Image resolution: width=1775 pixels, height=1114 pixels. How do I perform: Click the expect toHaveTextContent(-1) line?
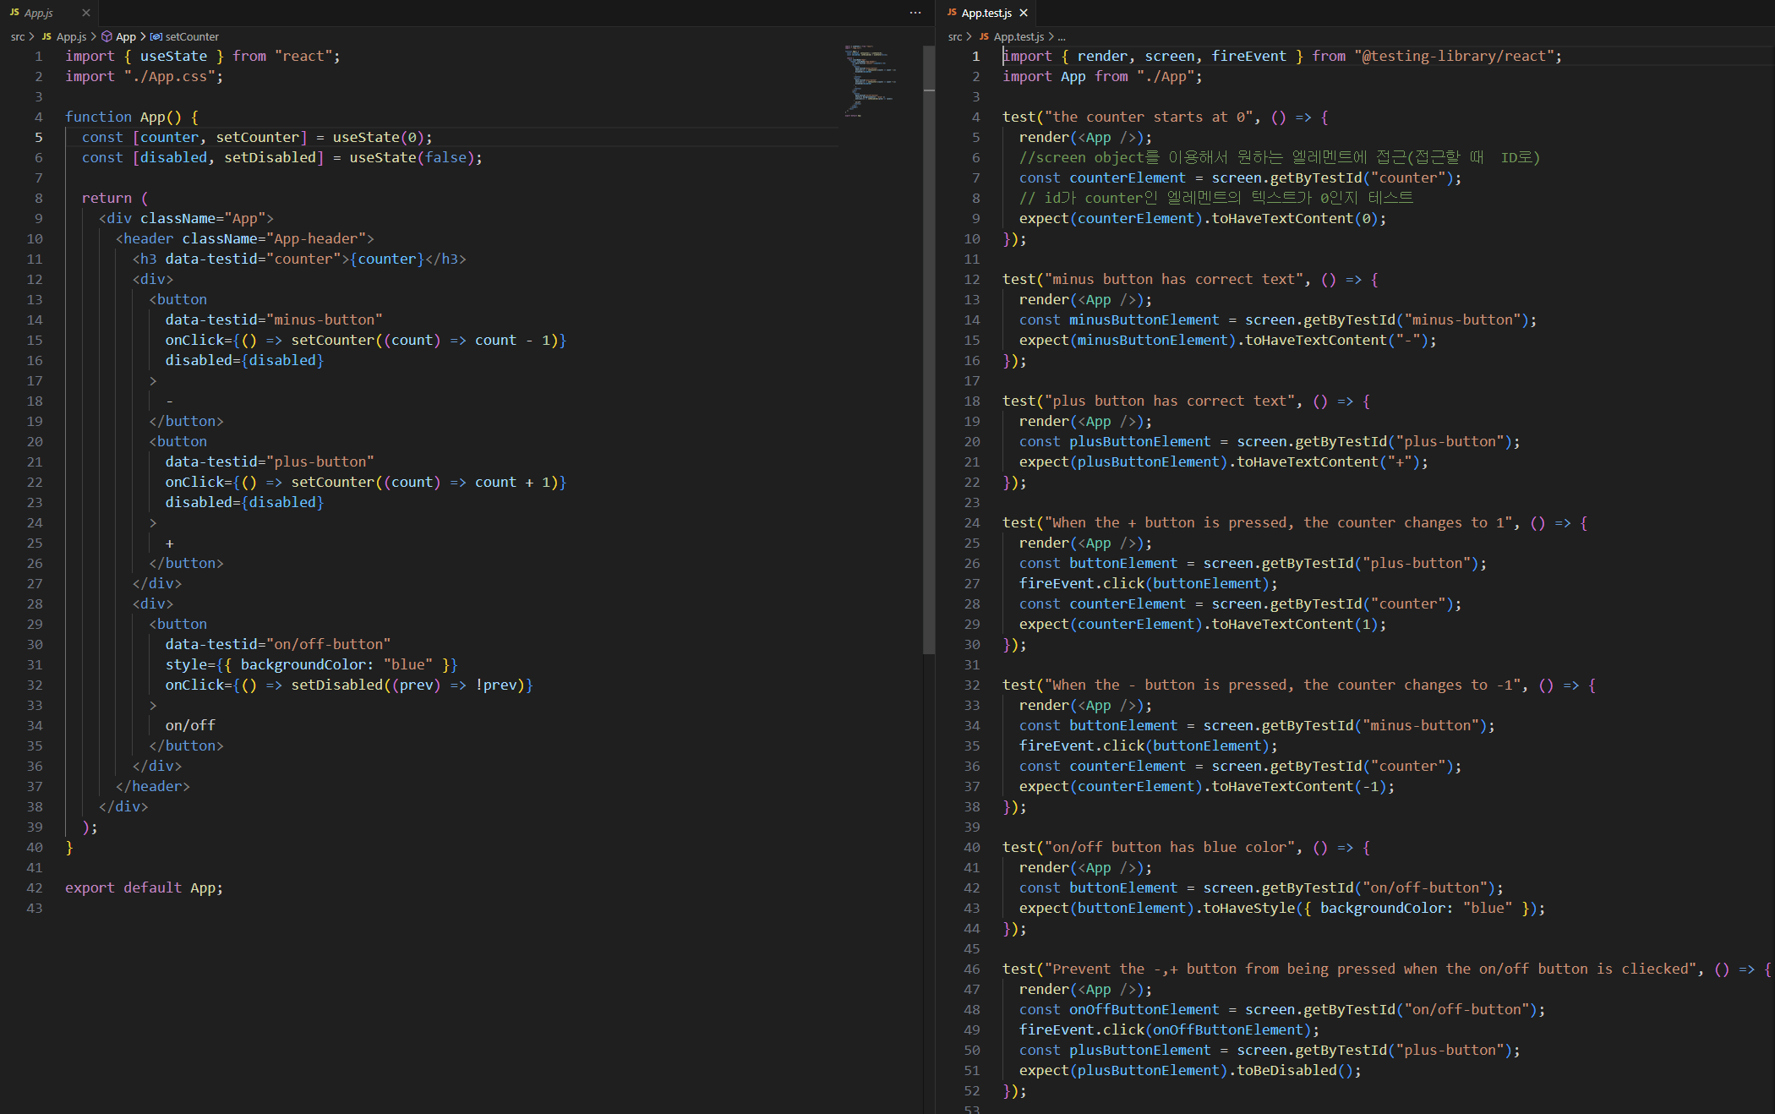pyautogui.click(x=1207, y=786)
